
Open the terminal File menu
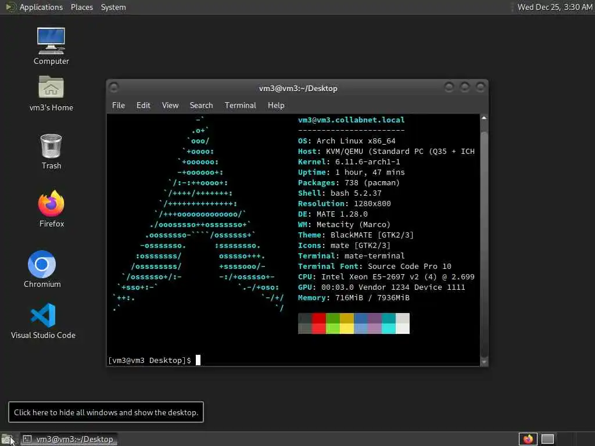[119, 105]
